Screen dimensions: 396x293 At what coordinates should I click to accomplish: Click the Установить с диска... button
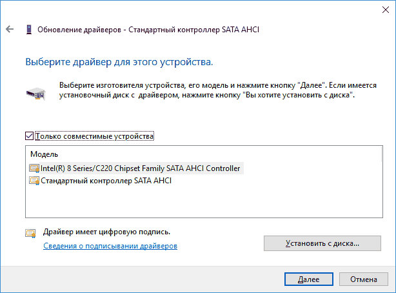(x=322, y=243)
